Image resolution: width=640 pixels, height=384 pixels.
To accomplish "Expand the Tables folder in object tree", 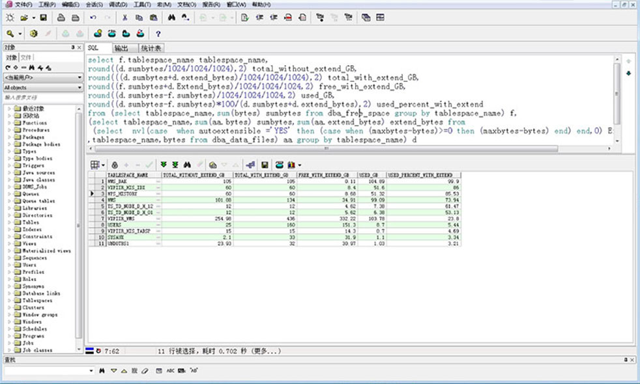I will tap(9, 222).
